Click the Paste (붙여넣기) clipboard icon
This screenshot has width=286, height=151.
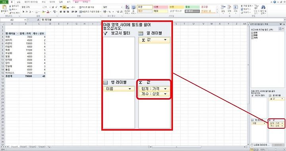tap(4, 8)
